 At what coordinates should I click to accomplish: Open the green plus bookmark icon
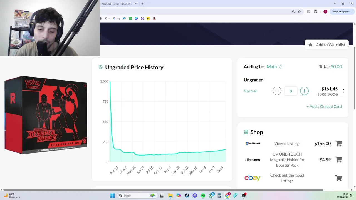coord(130,19)
